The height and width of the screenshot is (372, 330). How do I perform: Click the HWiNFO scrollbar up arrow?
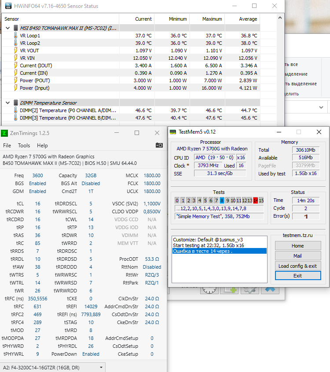[280, 18]
